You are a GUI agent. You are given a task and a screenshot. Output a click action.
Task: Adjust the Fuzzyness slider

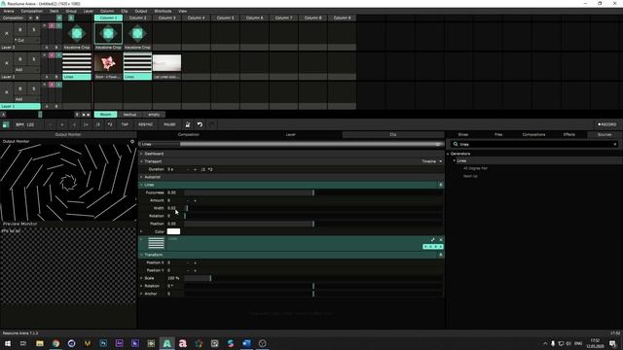pyautogui.click(x=313, y=192)
